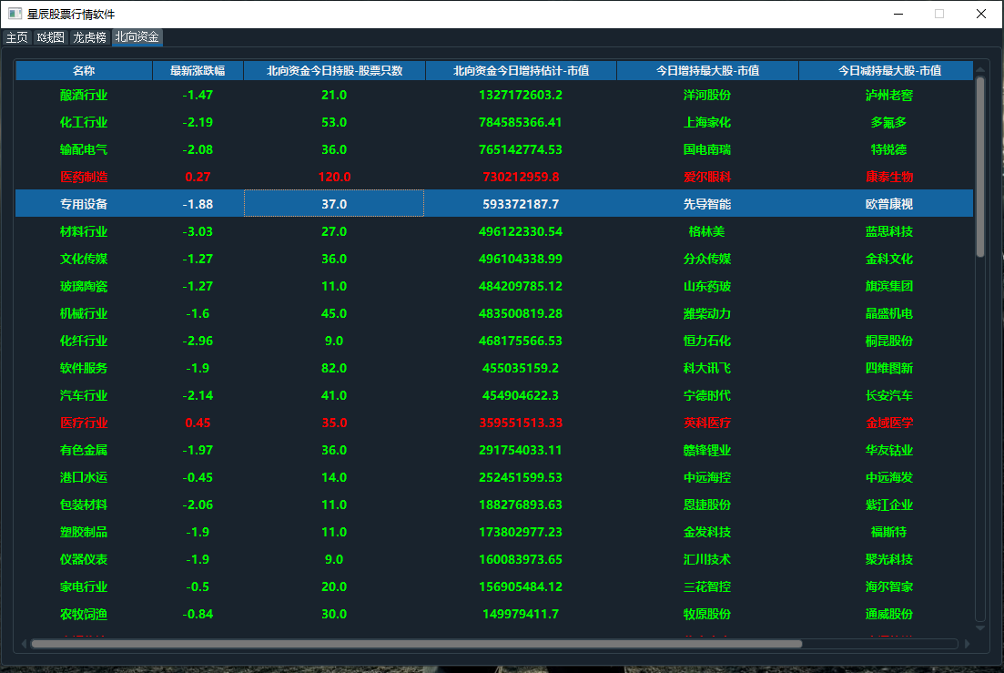Close the 星辰股票行情软件 window

click(x=981, y=14)
